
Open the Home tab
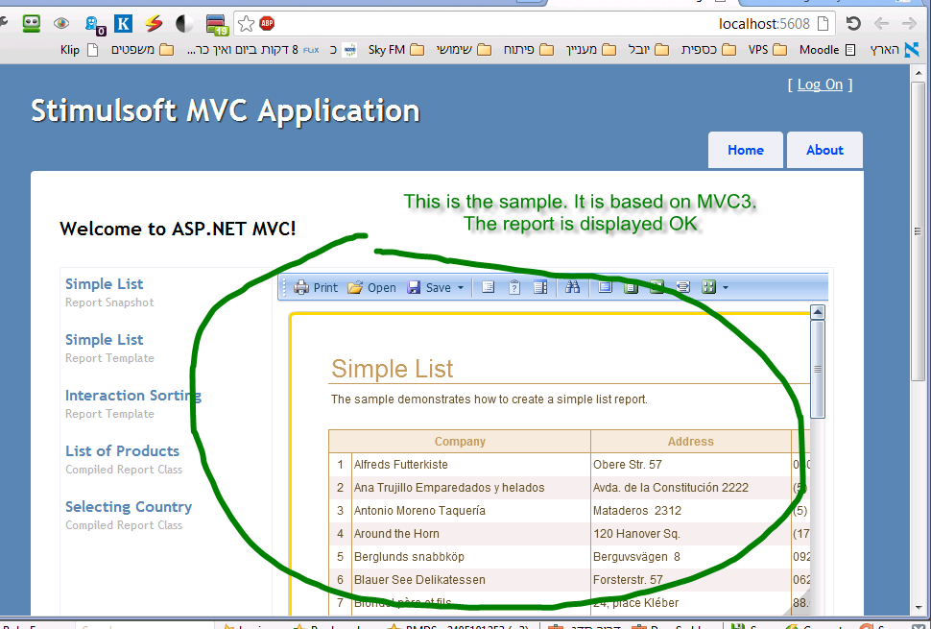coord(746,150)
